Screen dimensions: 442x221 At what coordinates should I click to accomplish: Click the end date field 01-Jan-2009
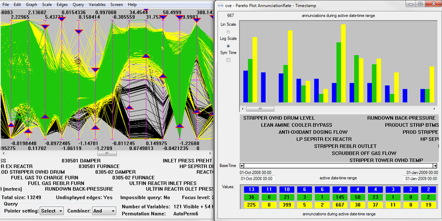point(420,179)
